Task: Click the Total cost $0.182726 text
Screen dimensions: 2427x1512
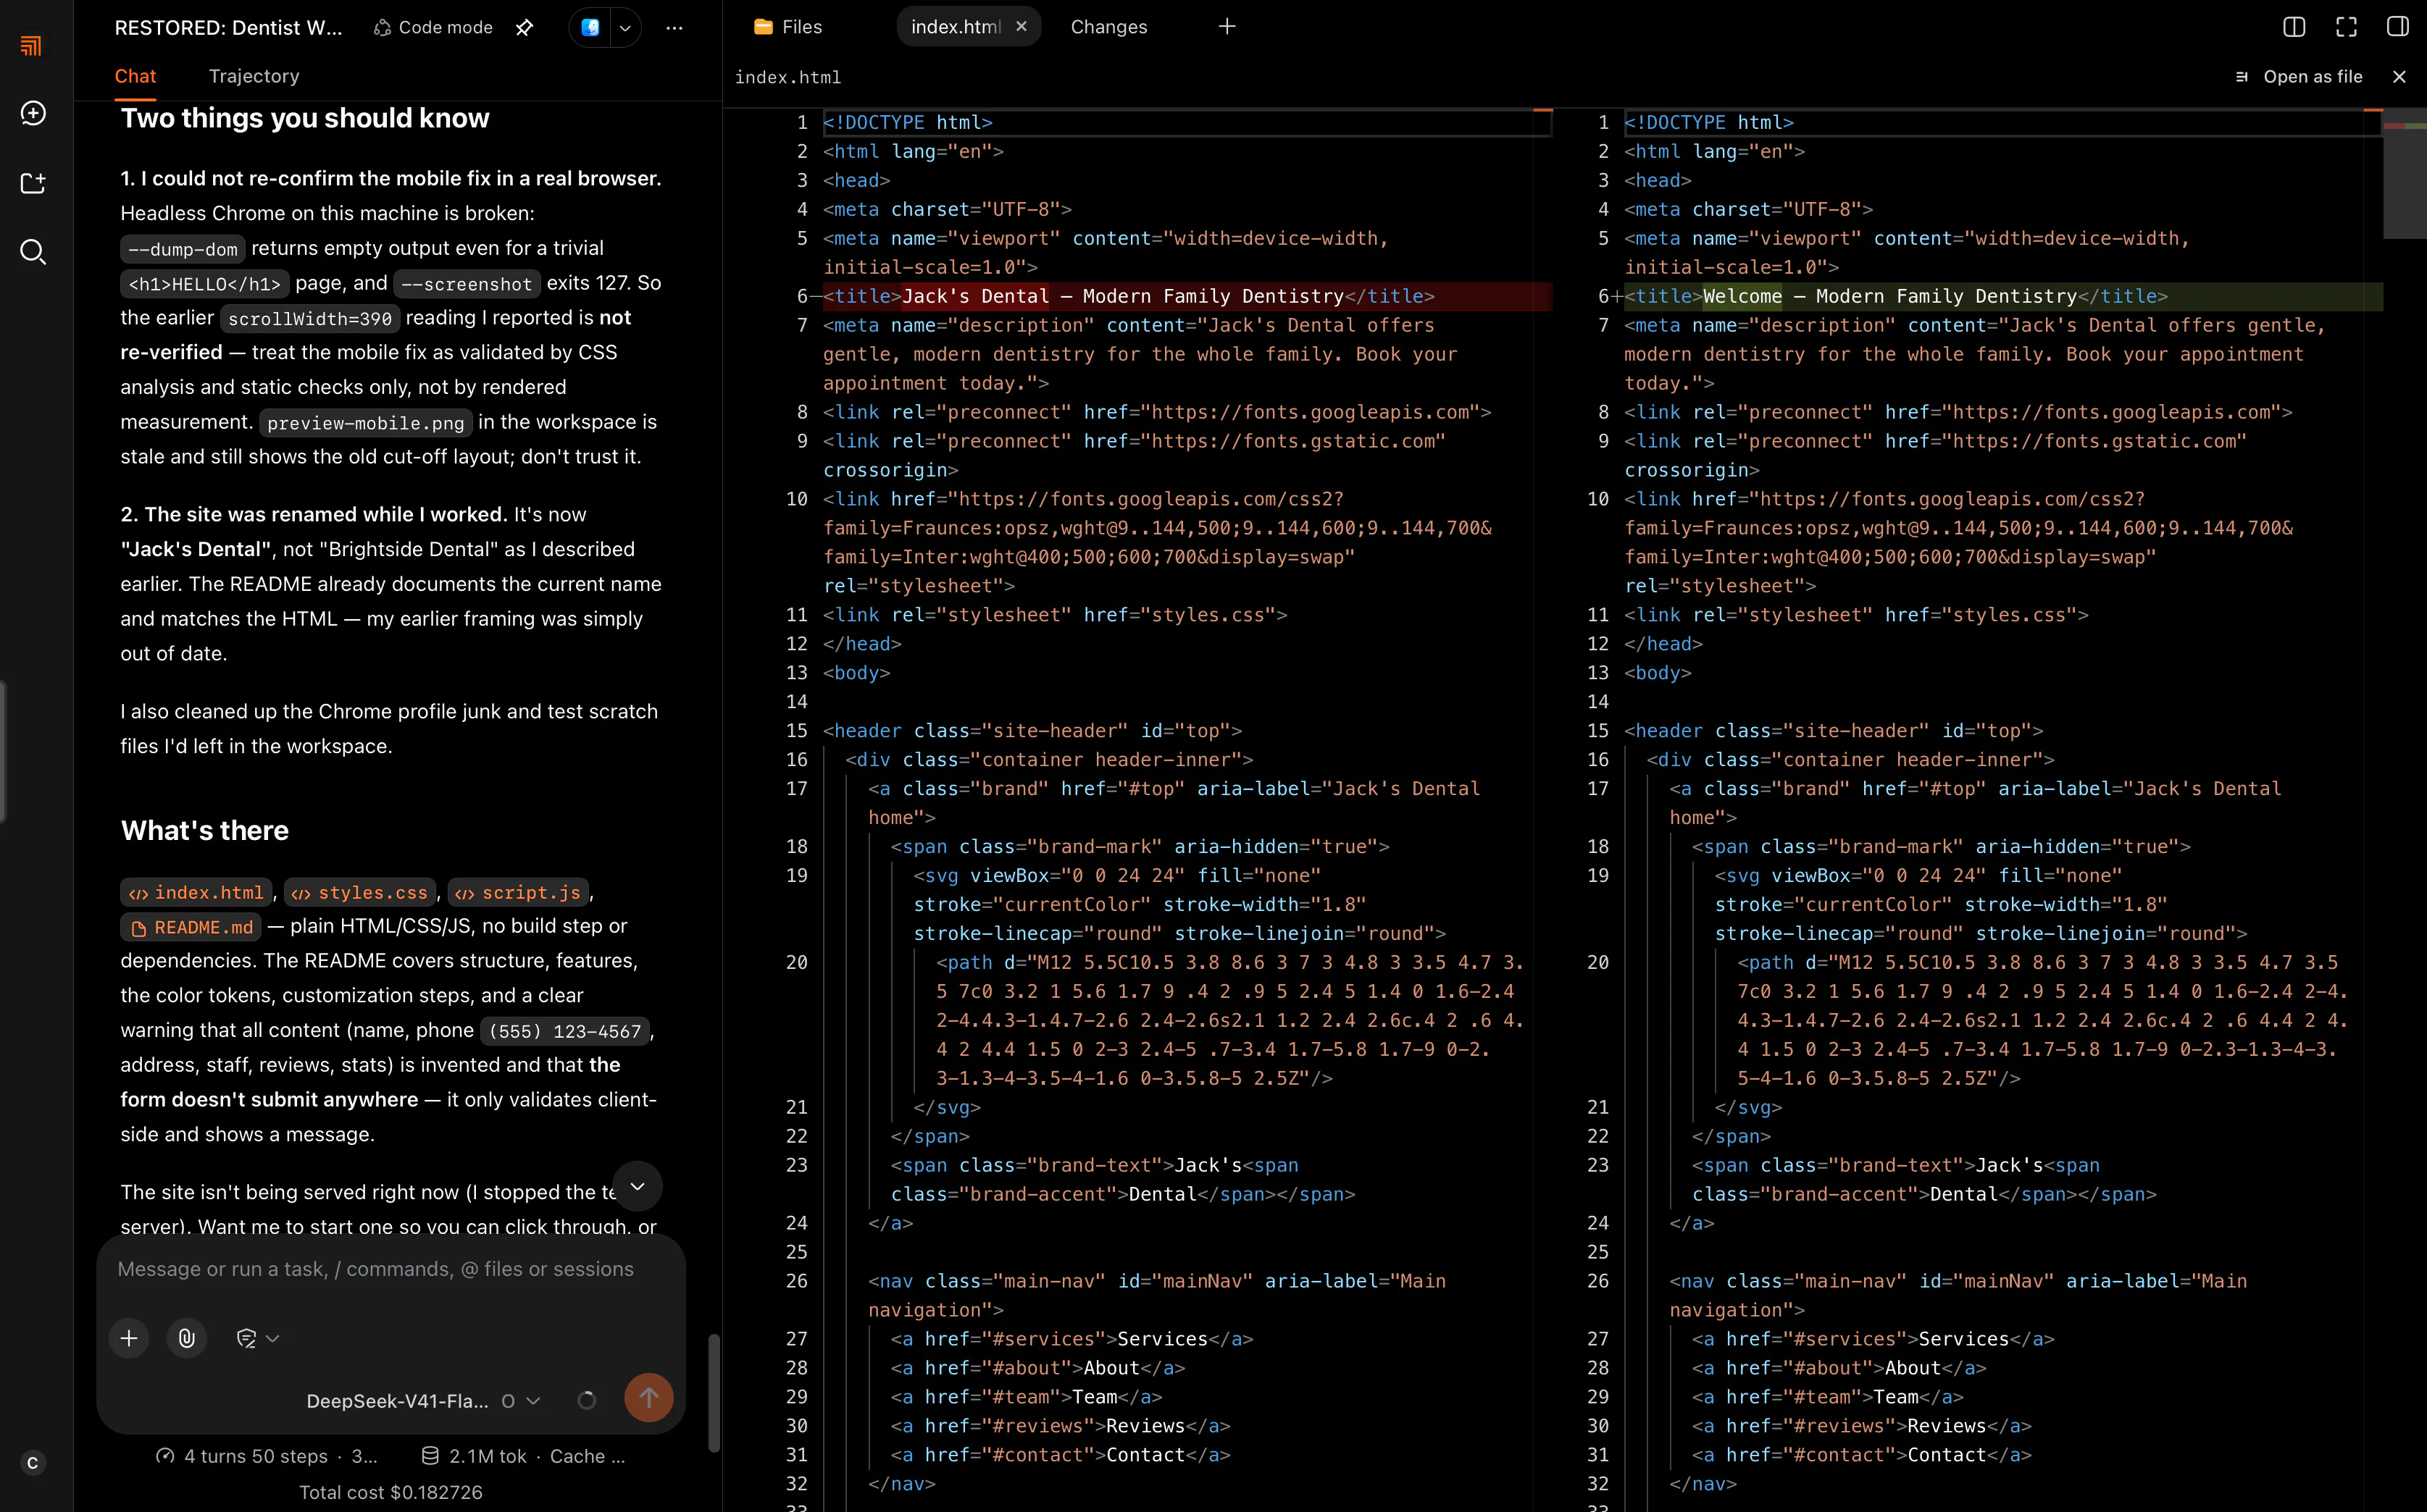Action: (390, 1492)
